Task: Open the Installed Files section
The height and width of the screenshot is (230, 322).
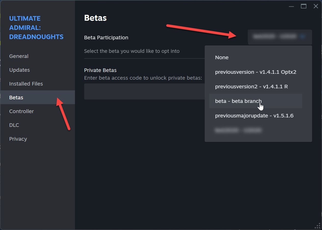Action: coord(37,84)
